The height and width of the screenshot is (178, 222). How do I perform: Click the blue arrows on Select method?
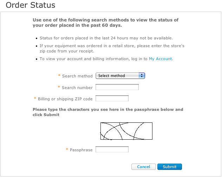coord(142,76)
